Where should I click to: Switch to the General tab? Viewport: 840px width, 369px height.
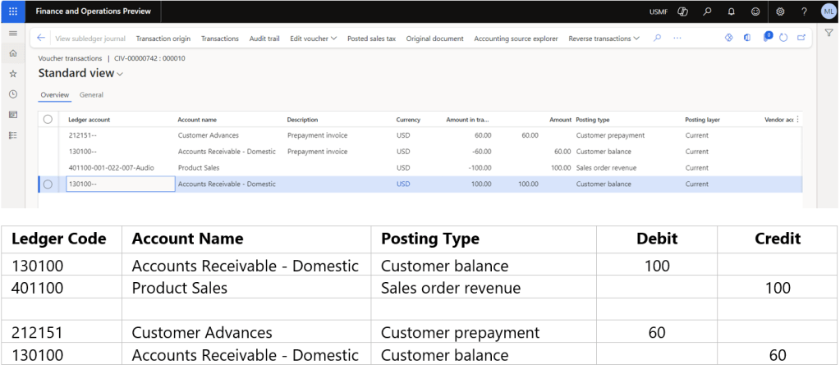pos(91,95)
